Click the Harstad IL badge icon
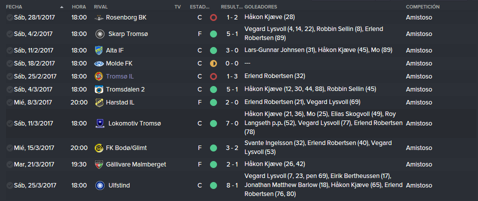Viewport: 478px width, 201px height. 99,102
